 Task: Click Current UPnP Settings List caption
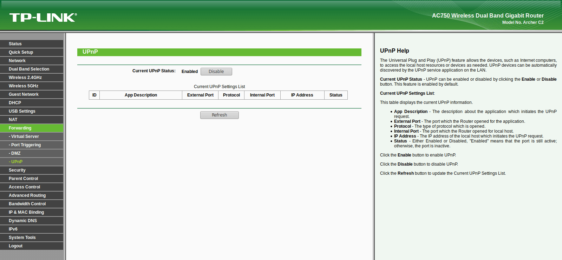tap(219, 87)
